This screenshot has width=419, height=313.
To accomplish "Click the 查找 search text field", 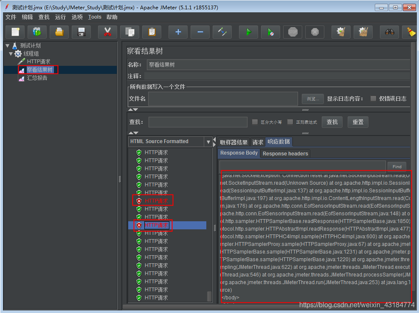I will (198, 122).
